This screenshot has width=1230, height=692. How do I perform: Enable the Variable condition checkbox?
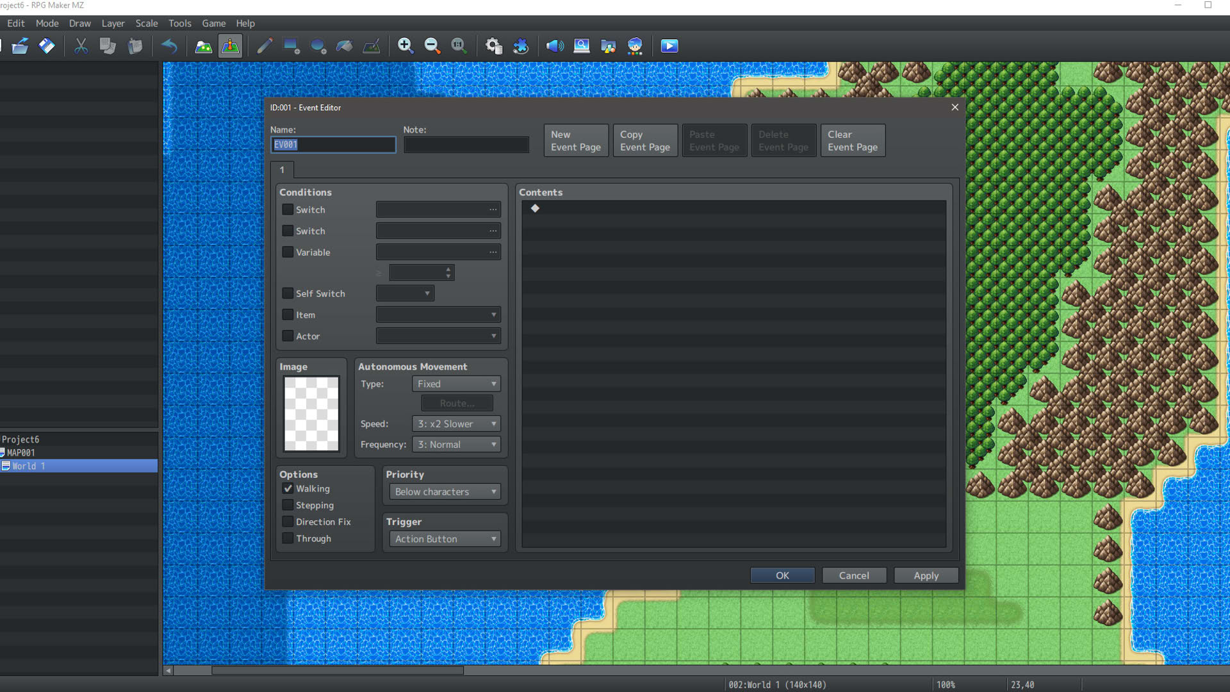pos(288,252)
